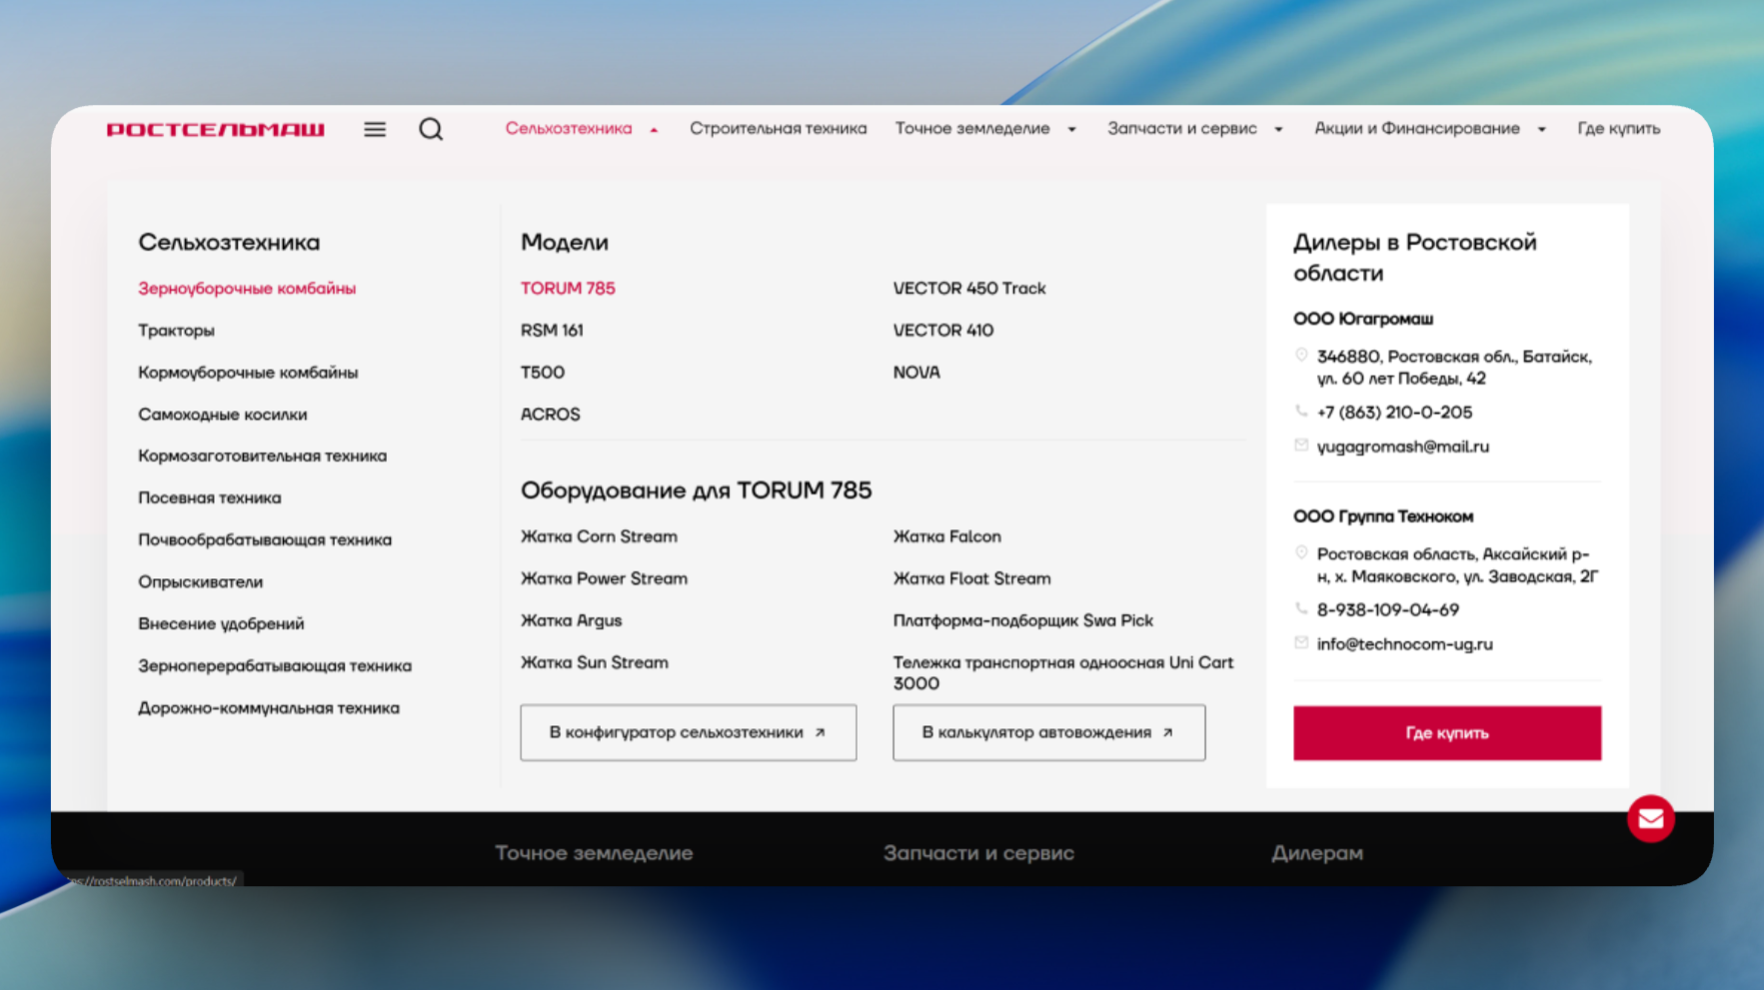This screenshot has height=990, width=1764.
Task: Open Точное земледелие in the footer
Action: [x=594, y=853]
